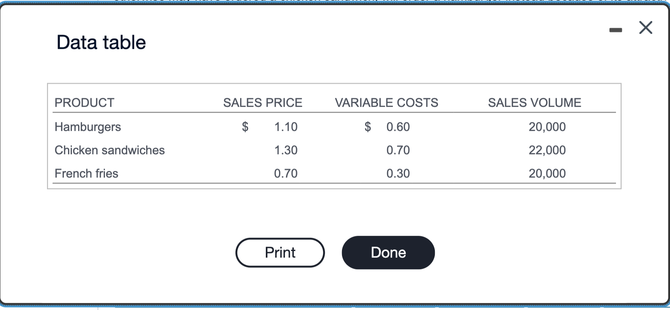
Task: Select the 0.70 French fries sales price
Action: [286, 173]
